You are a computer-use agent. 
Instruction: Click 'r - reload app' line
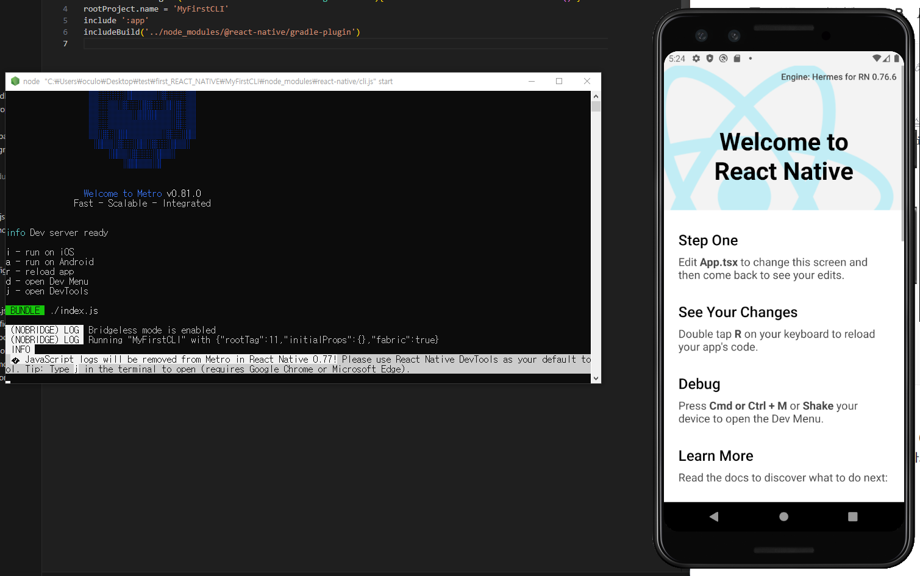[x=40, y=272]
